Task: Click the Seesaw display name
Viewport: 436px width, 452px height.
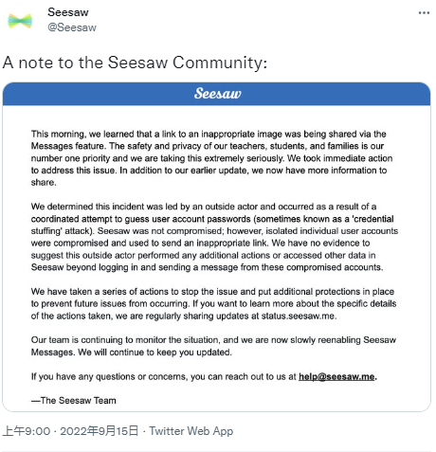Action: point(68,12)
